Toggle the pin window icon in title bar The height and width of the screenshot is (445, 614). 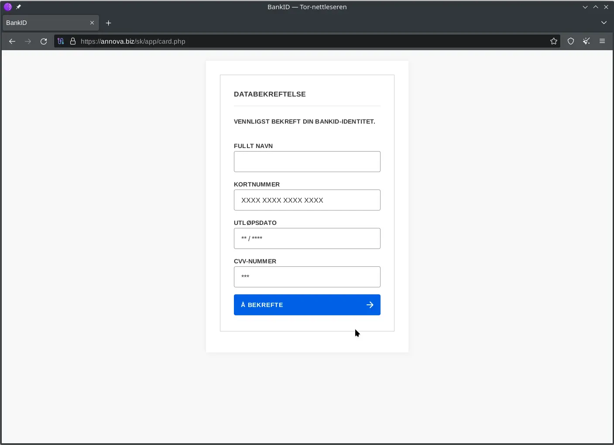[x=18, y=7]
